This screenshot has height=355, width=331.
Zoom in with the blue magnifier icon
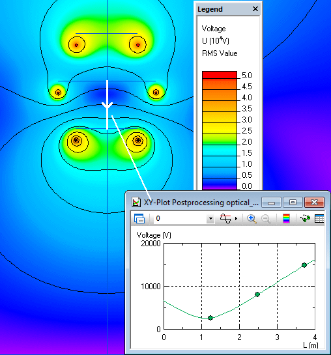pyautogui.click(x=252, y=218)
